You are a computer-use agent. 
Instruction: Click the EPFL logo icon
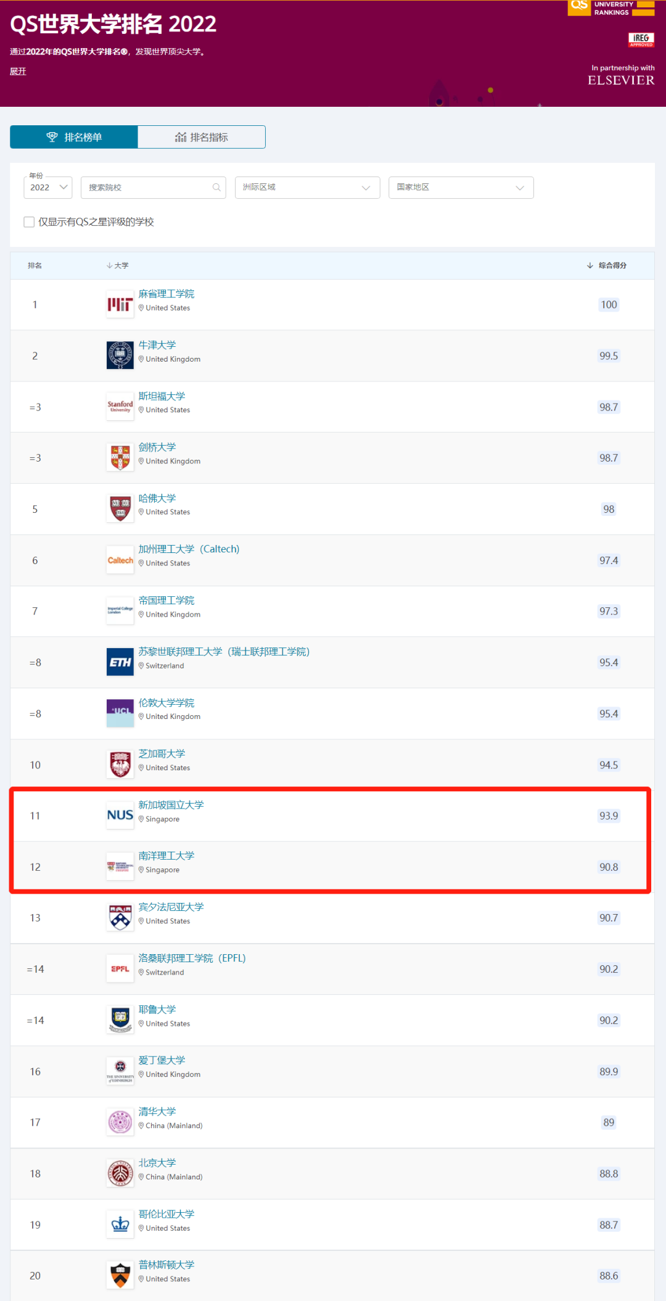click(x=120, y=969)
